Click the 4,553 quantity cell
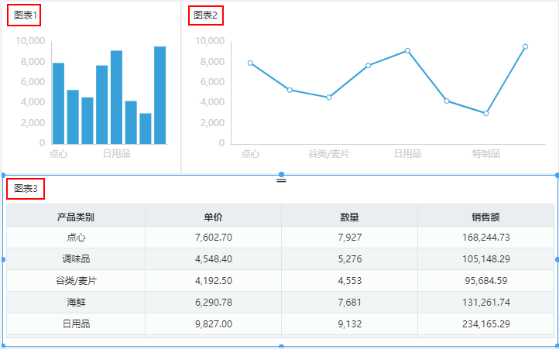This screenshot has height=349, width=559. [349, 281]
